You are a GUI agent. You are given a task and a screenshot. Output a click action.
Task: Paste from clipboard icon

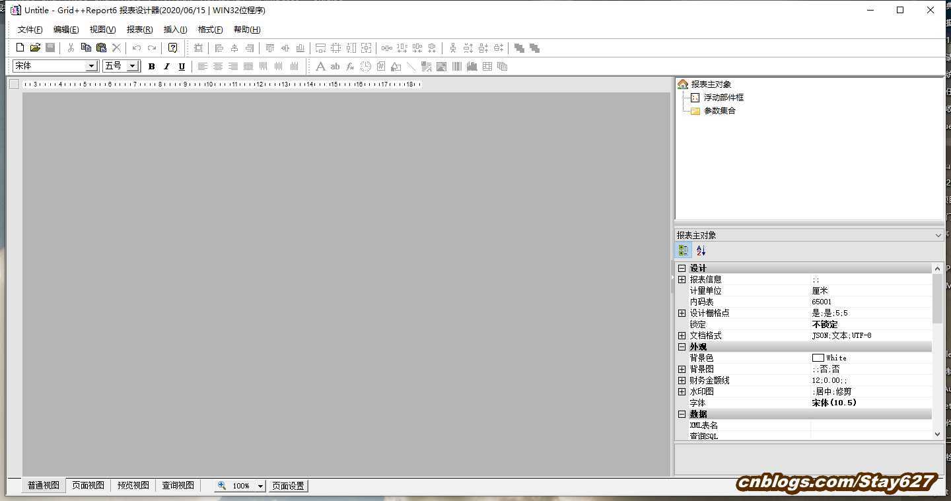101,48
